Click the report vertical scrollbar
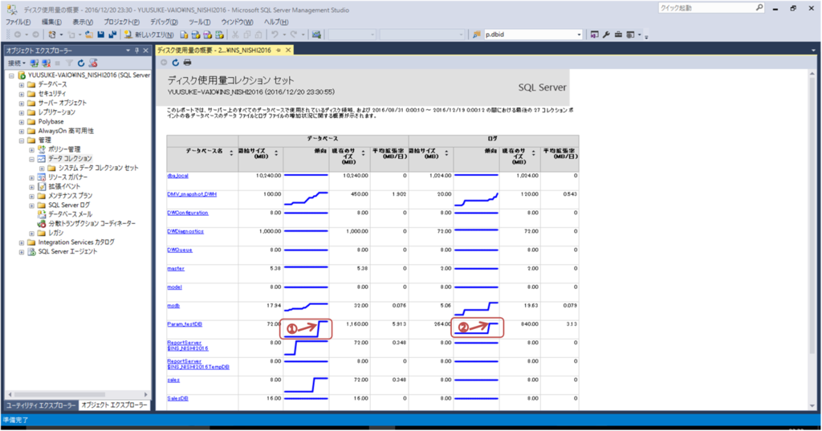822x431 pixels. 812,238
